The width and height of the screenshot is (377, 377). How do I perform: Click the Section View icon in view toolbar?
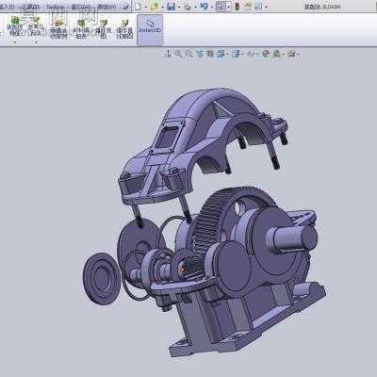210,54
